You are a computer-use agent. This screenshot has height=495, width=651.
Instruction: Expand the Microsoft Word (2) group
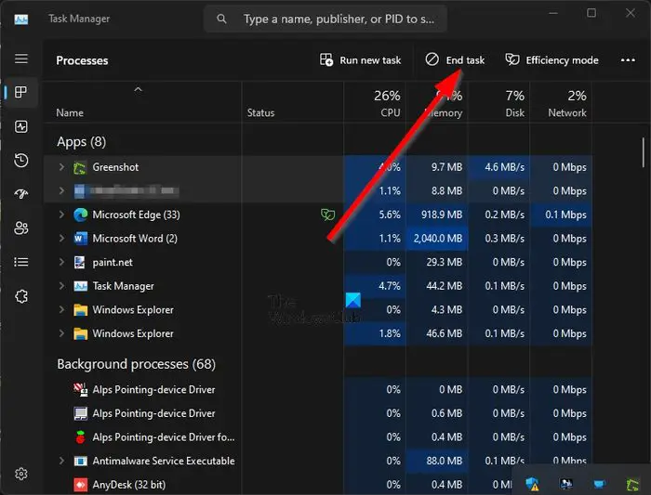point(61,239)
